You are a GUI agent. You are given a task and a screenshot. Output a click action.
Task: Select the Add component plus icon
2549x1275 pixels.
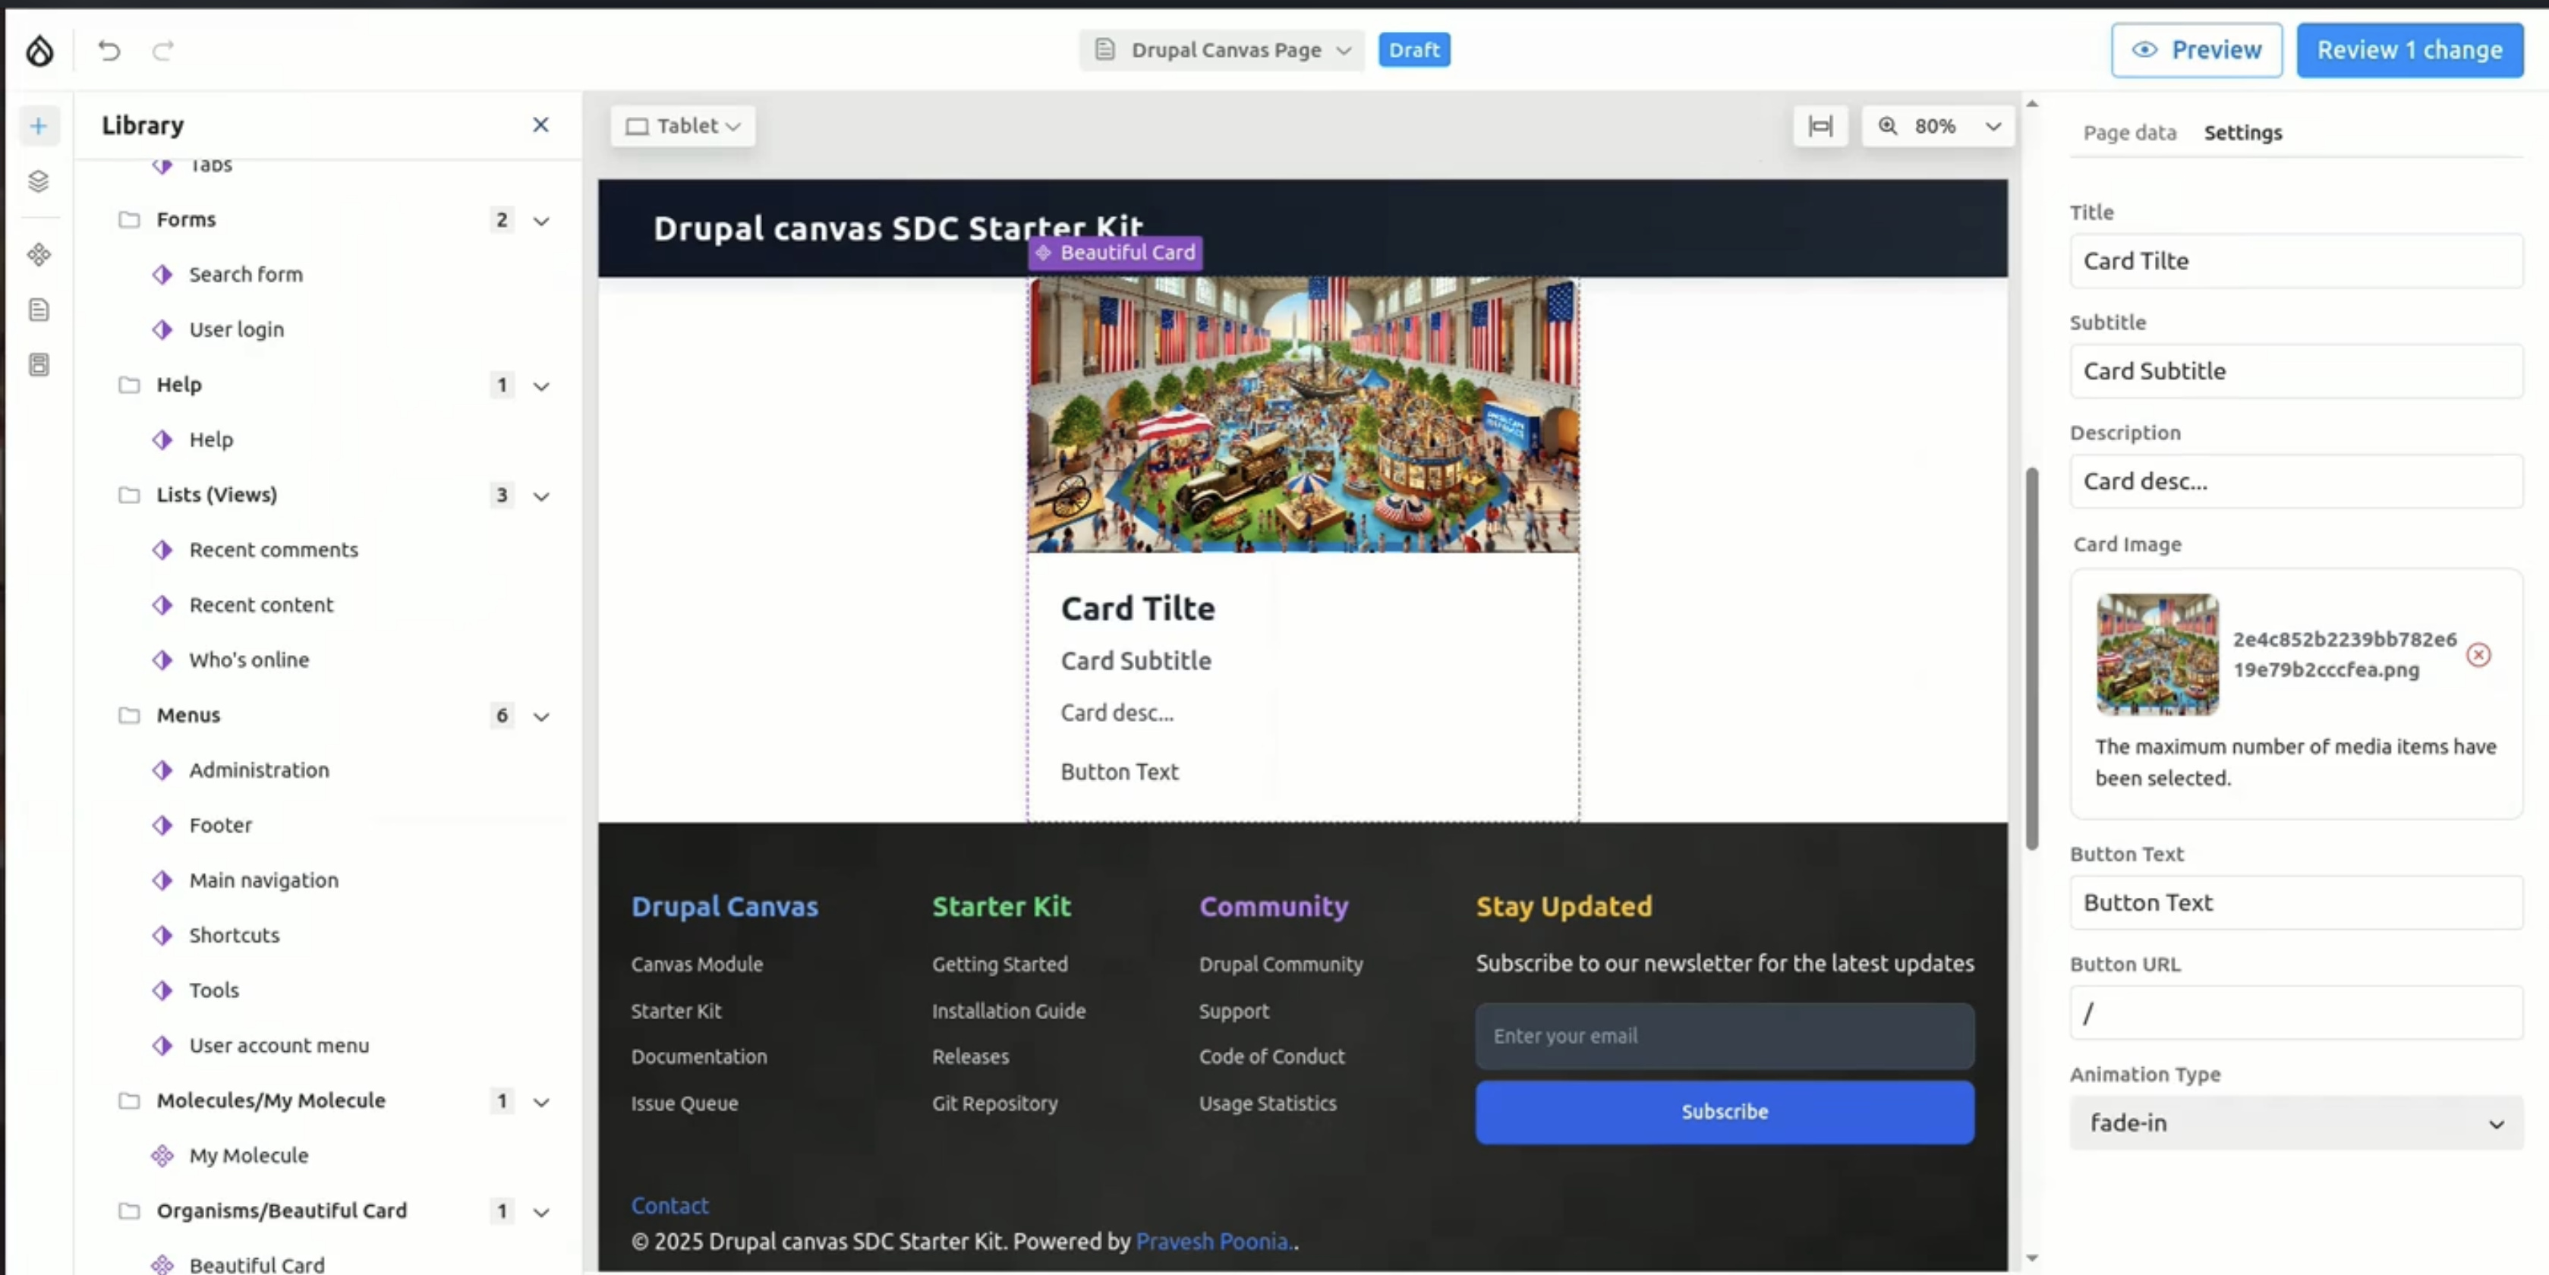[39, 126]
